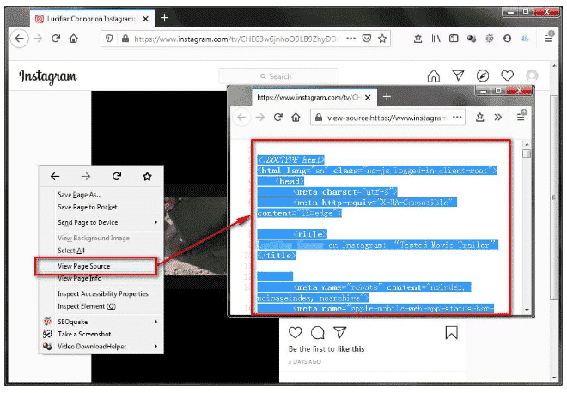Select the view-source tab in front window

pos(314,97)
